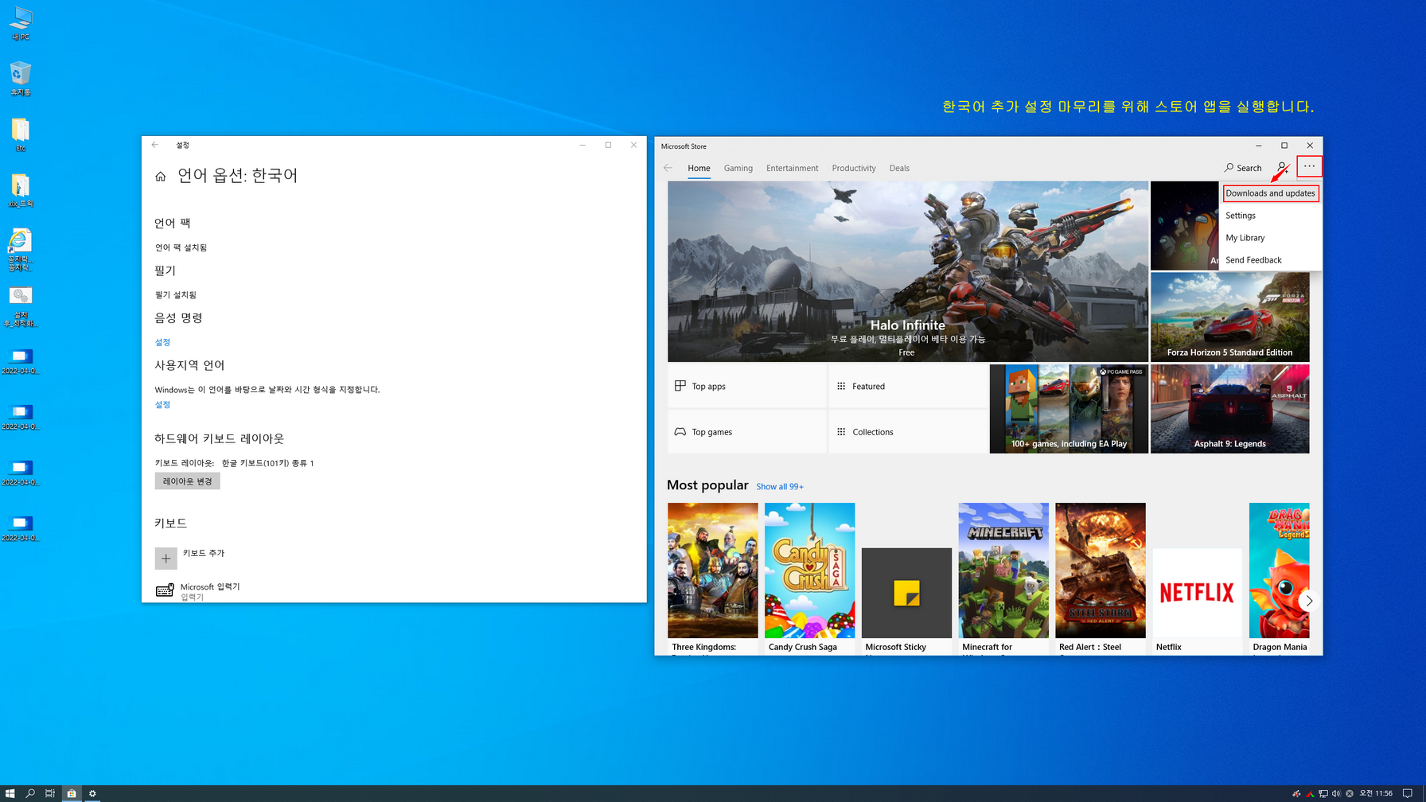Click the 언어 팩 설치됨 text
The height and width of the screenshot is (802, 1426).
(x=181, y=247)
